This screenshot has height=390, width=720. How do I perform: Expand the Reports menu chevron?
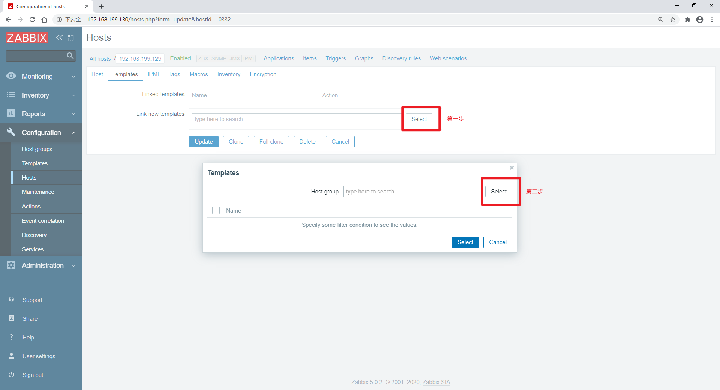(x=73, y=114)
